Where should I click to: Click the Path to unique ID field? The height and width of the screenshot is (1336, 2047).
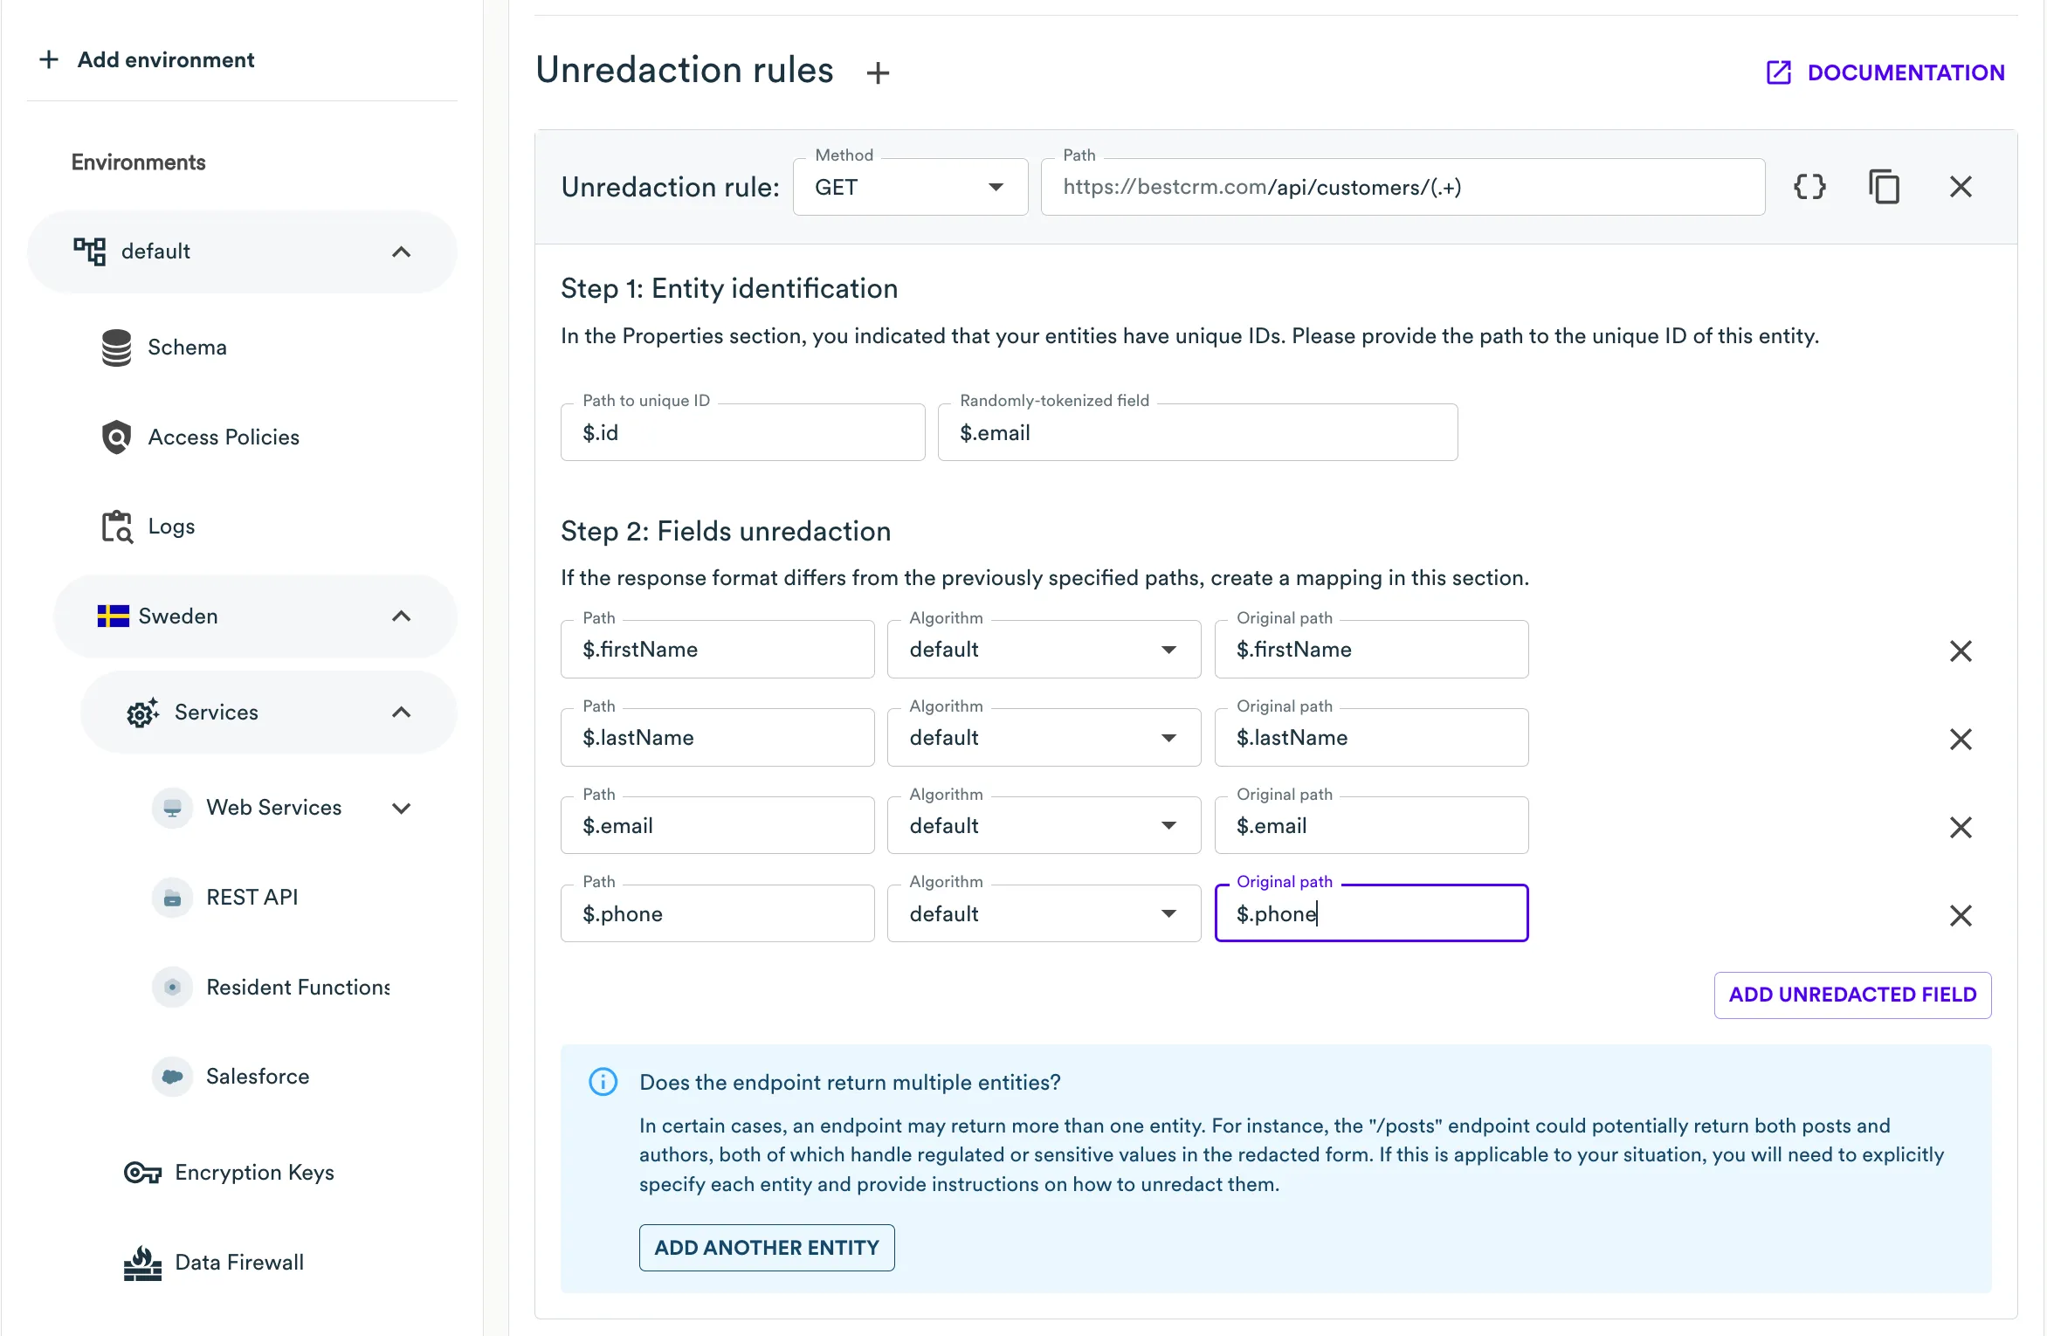pyautogui.click(x=742, y=433)
